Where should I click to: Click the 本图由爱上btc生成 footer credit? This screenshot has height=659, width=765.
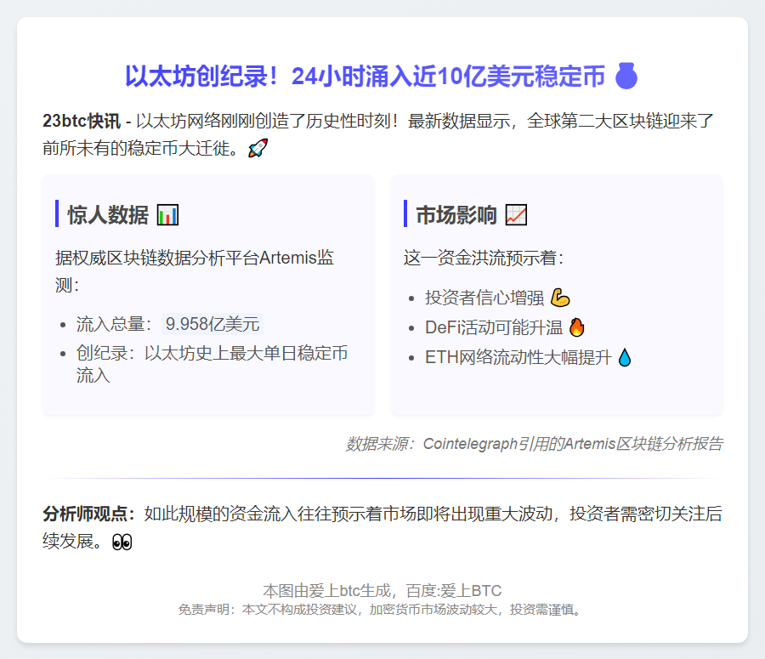pyautogui.click(x=382, y=590)
